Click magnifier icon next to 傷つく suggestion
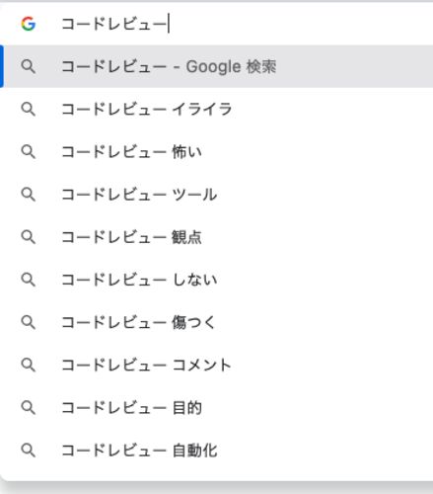 [x=29, y=322]
